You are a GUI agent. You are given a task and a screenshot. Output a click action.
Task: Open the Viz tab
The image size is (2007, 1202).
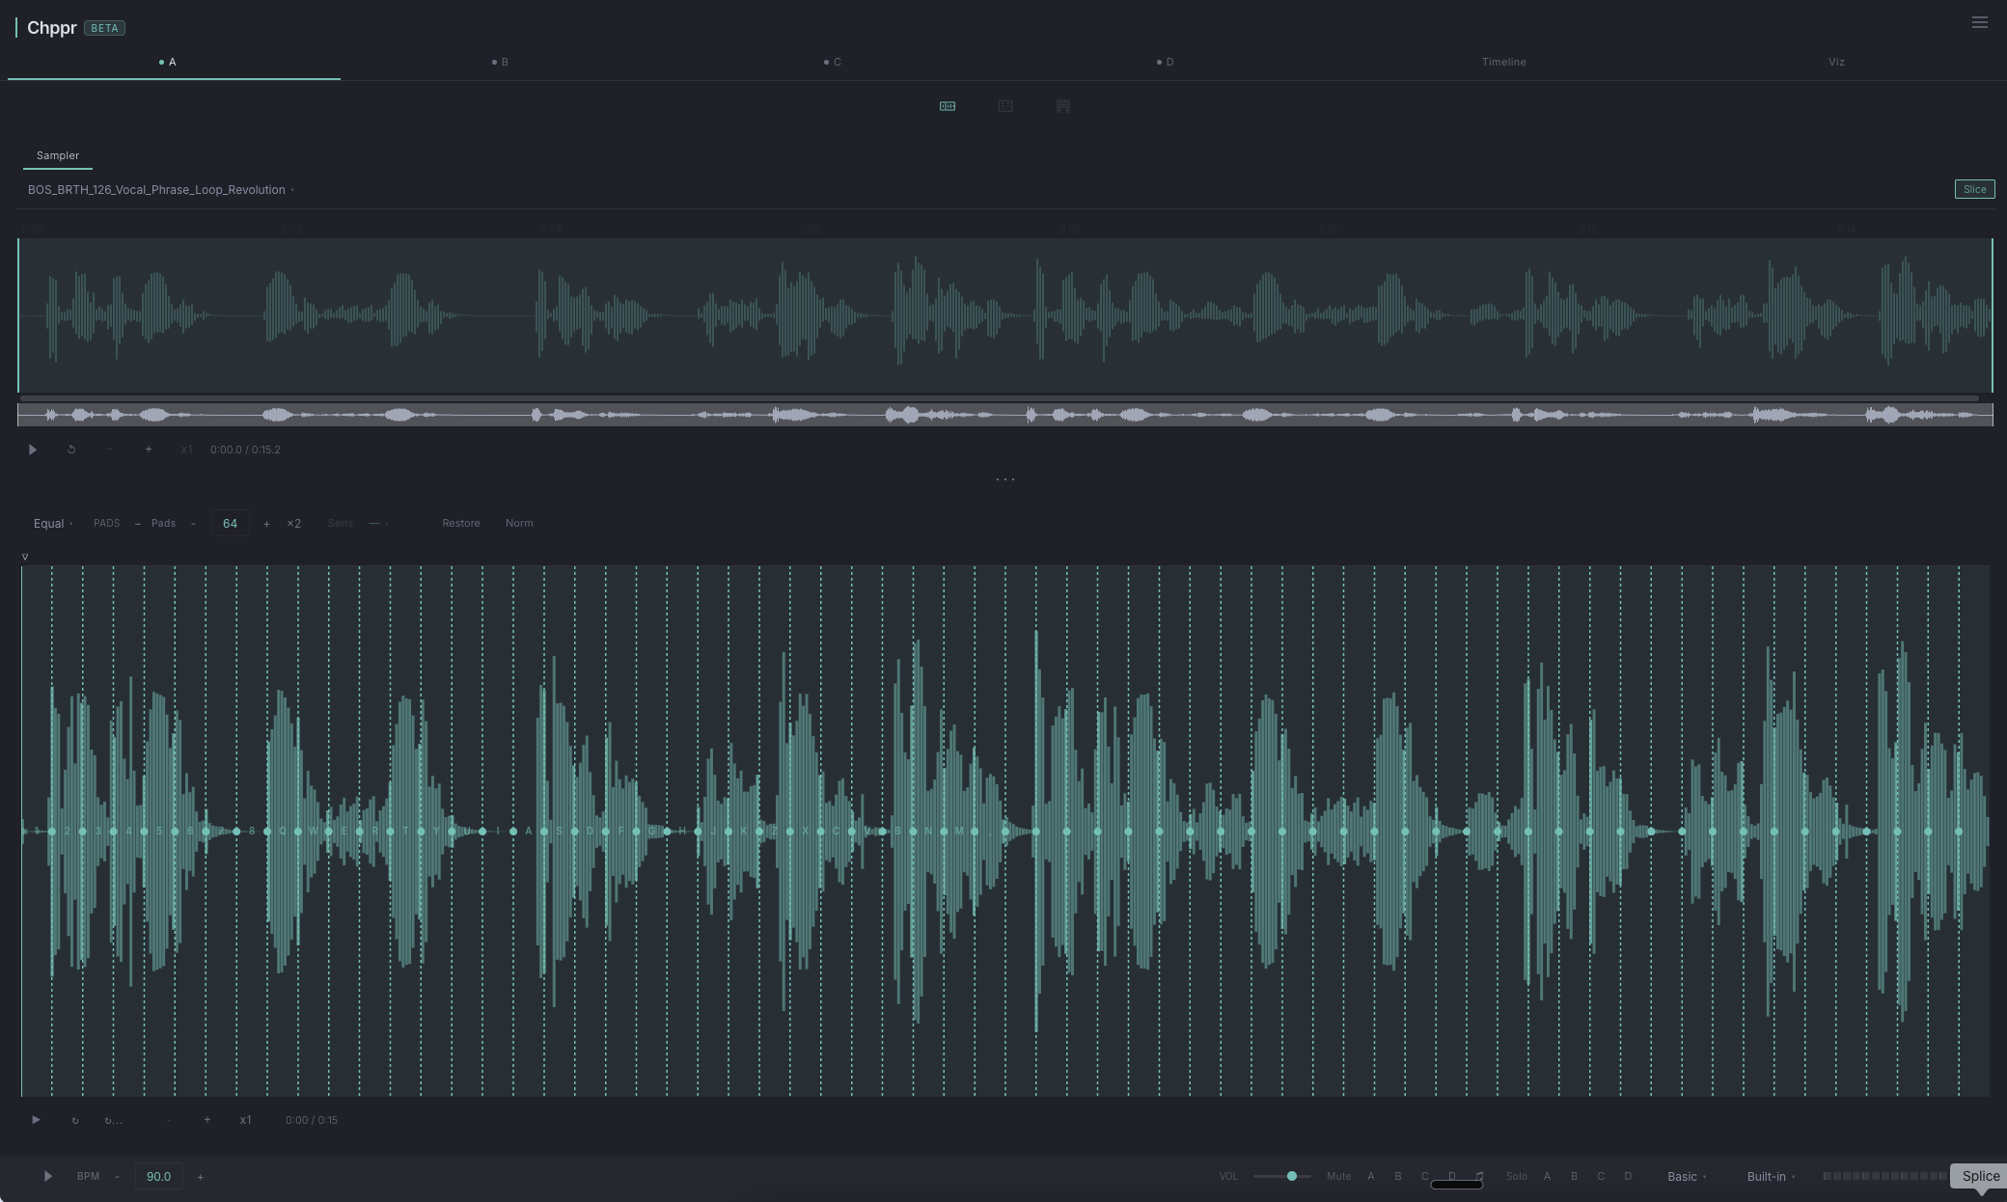(x=1835, y=62)
